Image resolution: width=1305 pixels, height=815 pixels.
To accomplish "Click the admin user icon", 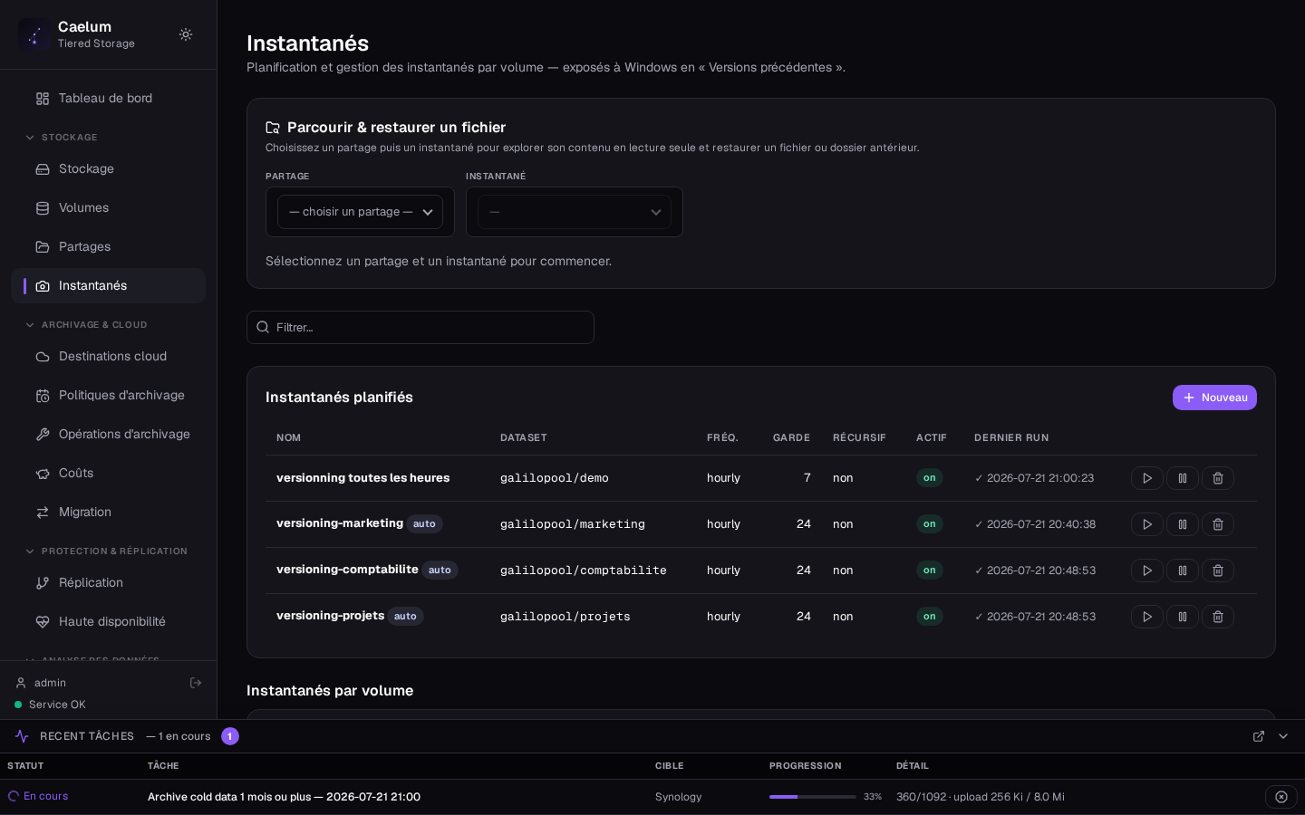I will click(21, 683).
